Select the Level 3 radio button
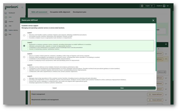 pos(24,57)
